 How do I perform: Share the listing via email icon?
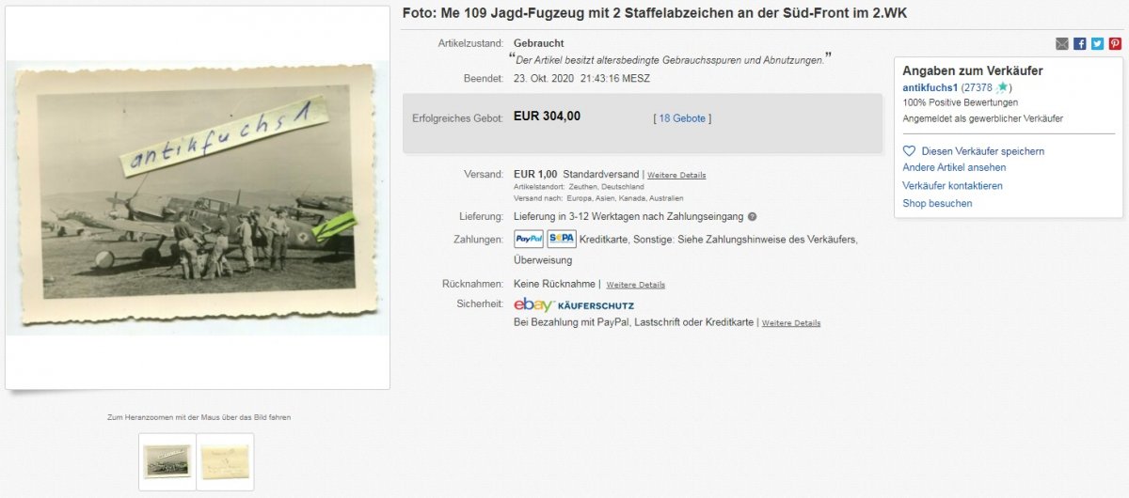point(1062,43)
